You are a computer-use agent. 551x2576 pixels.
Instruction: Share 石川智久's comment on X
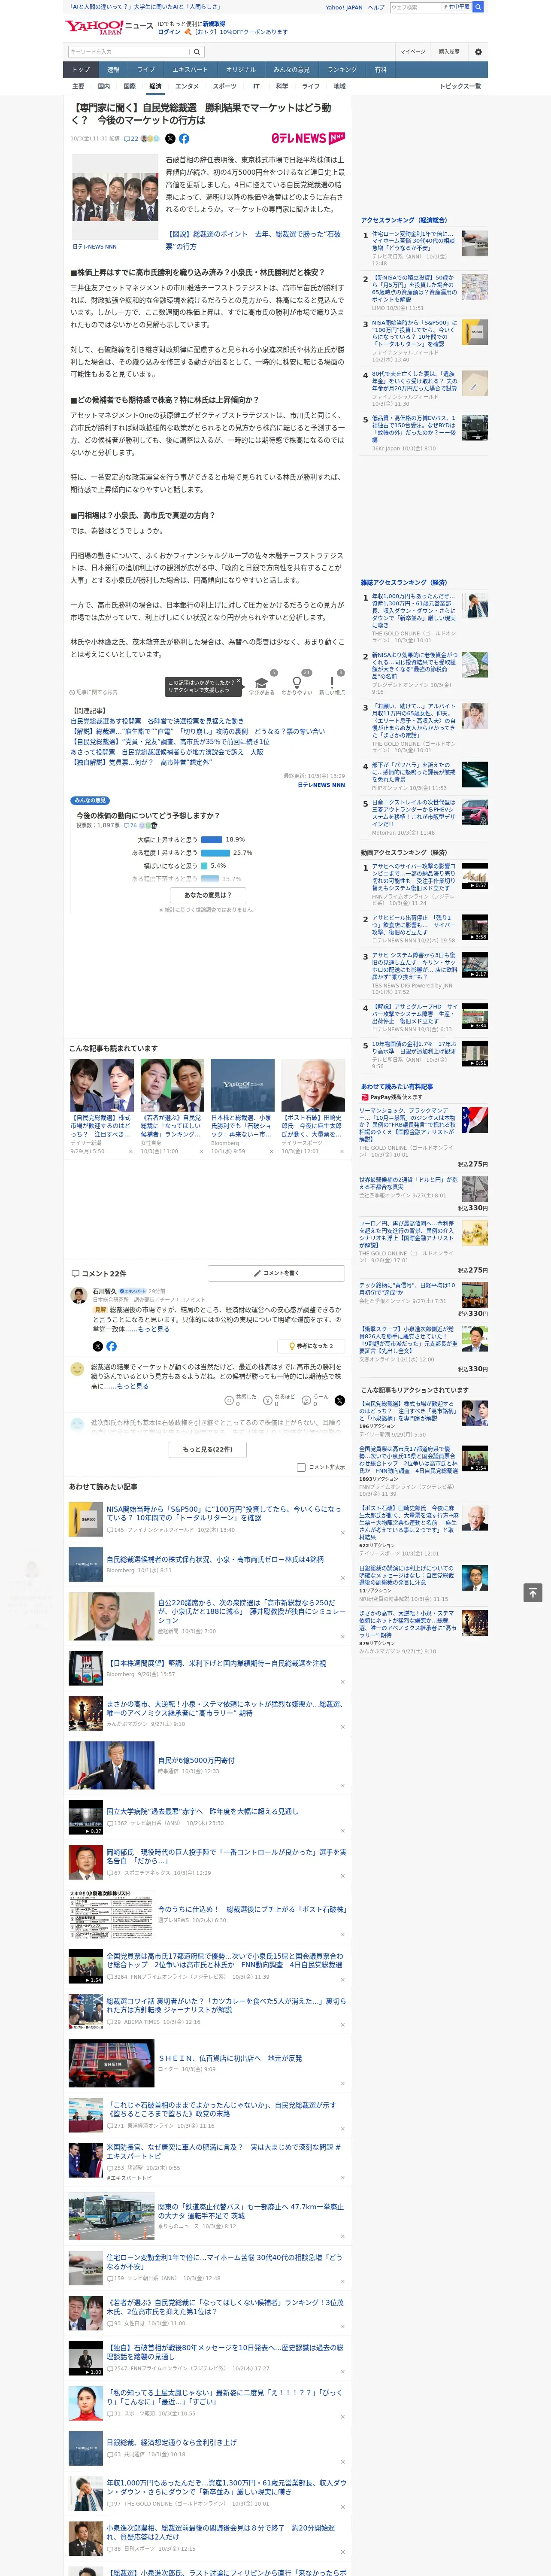point(98,1346)
